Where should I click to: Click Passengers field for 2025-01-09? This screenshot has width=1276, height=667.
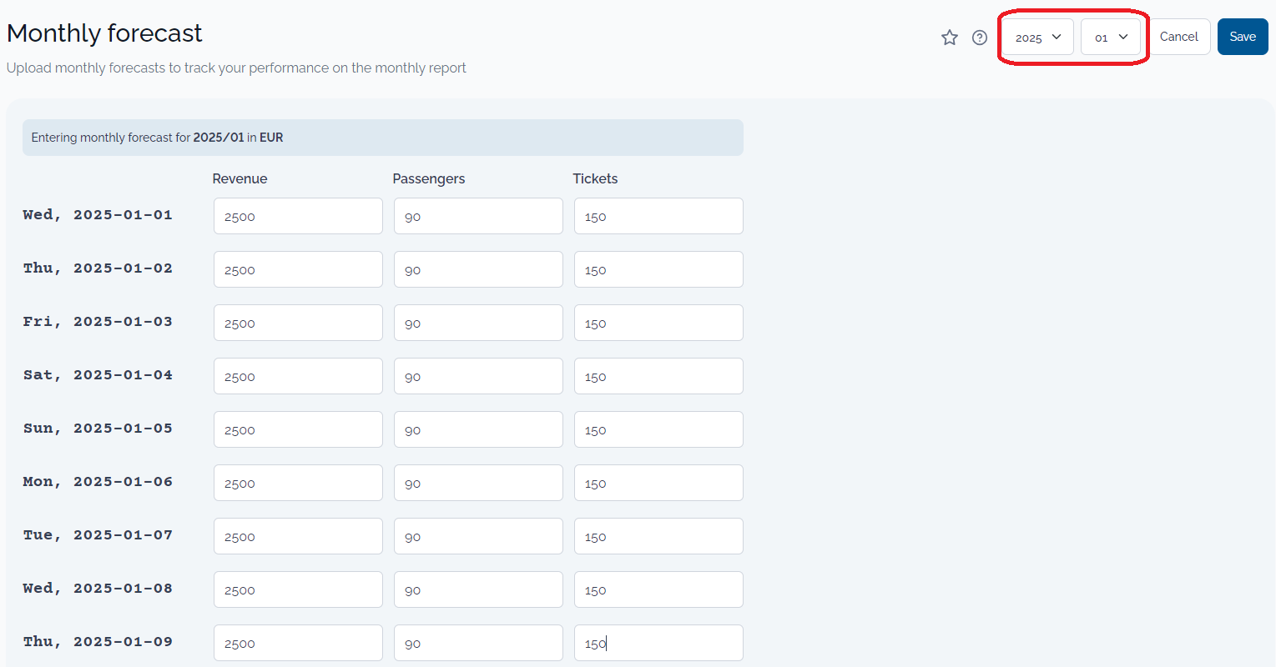point(478,643)
